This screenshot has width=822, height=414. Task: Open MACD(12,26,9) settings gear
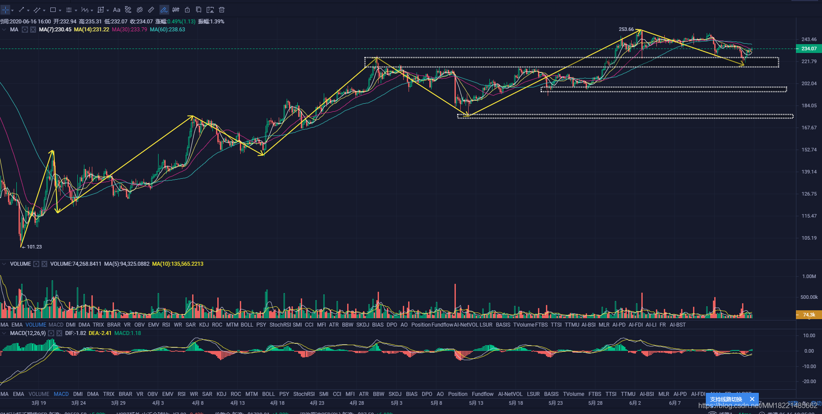[x=51, y=333]
